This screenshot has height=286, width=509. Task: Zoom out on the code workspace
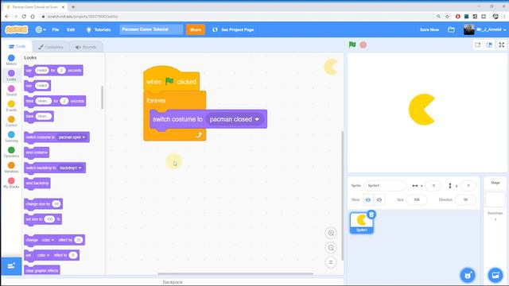pyautogui.click(x=331, y=248)
